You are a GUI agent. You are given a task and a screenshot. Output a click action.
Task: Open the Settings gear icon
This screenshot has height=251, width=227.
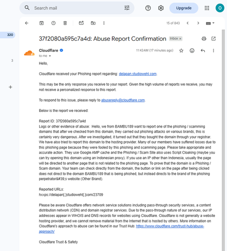tap(161, 8)
